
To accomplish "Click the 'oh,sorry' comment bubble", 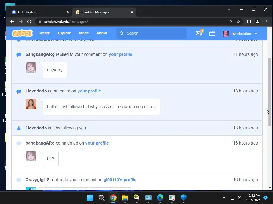I will click(x=55, y=70).
